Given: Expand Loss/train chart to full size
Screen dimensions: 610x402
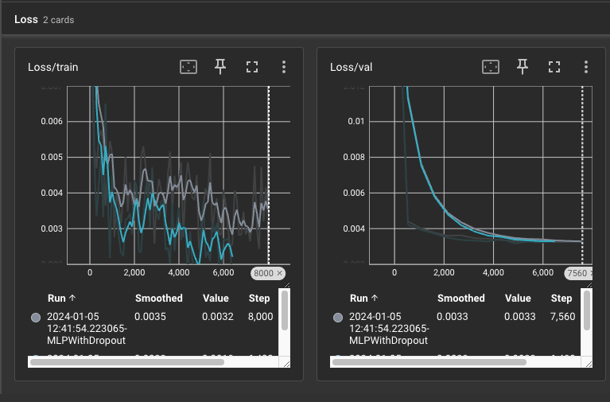Looking at the screenshot, I should 252,67.
